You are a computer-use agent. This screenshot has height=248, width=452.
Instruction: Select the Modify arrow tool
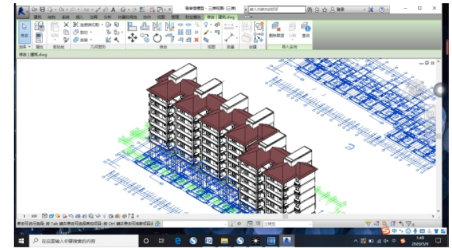tap(24, 31)
